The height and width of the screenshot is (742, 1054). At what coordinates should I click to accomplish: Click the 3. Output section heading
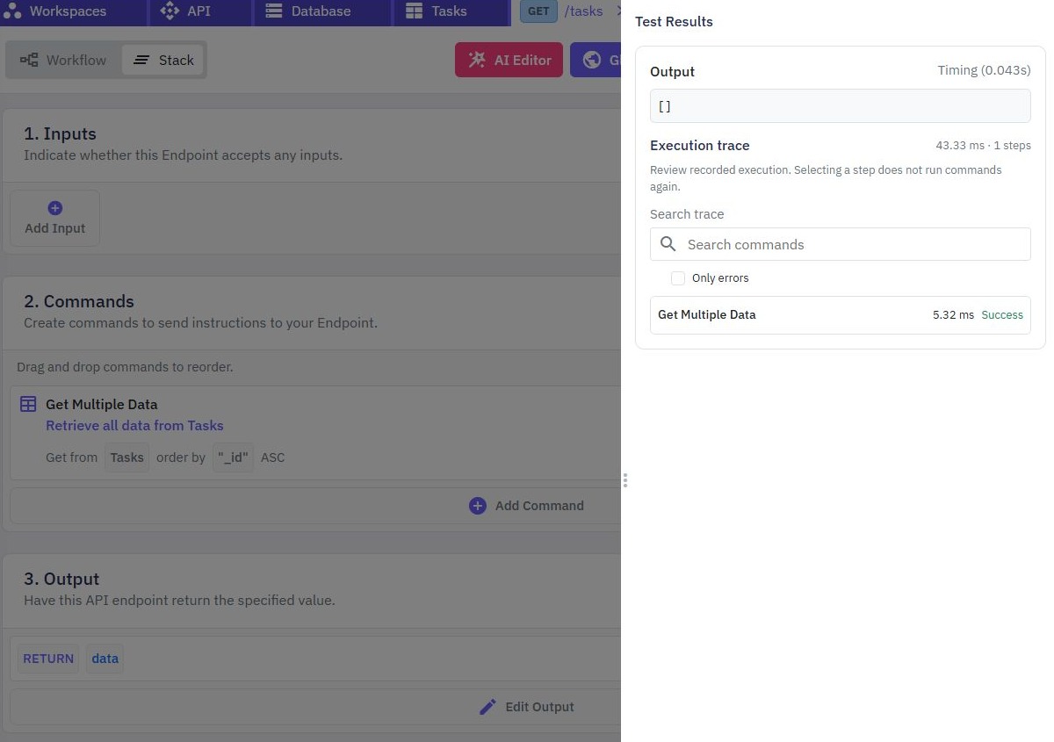61,579
